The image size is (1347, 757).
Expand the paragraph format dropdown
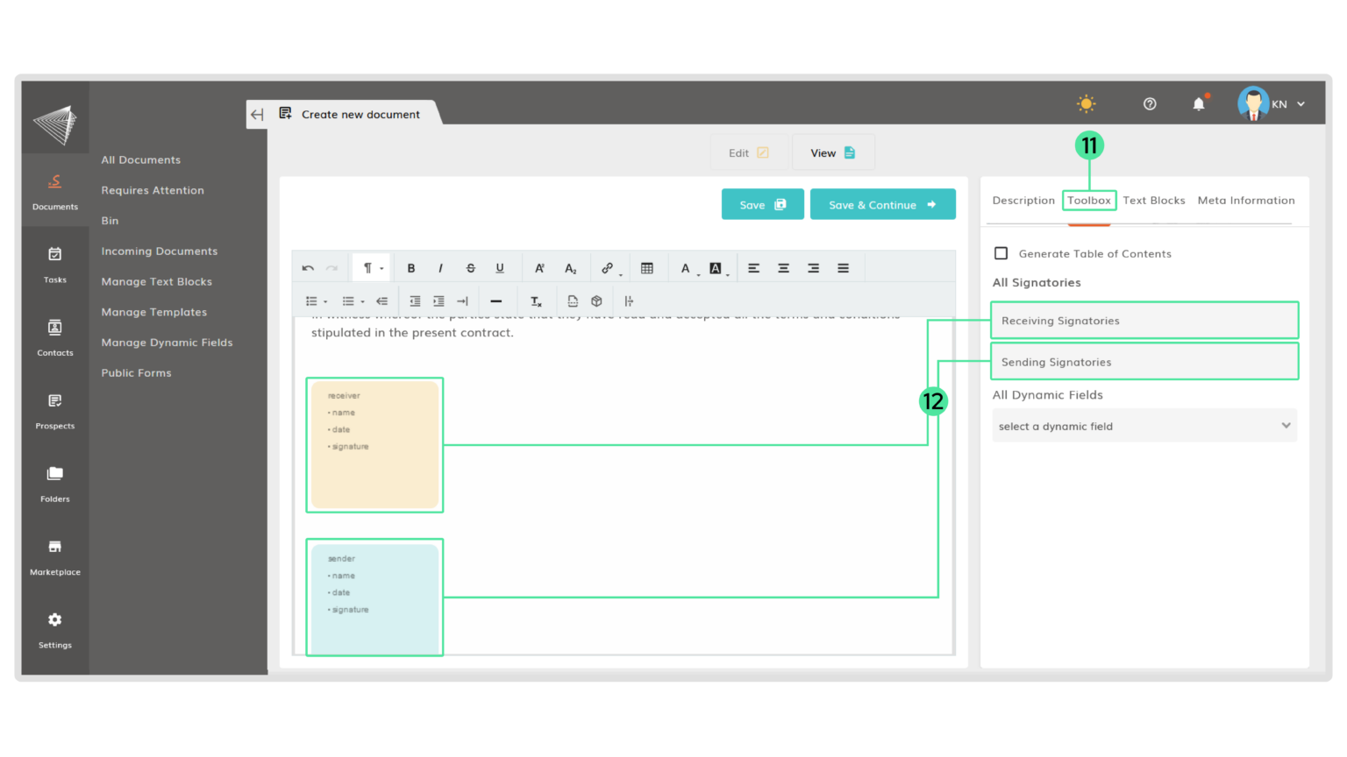coord(373,268)
